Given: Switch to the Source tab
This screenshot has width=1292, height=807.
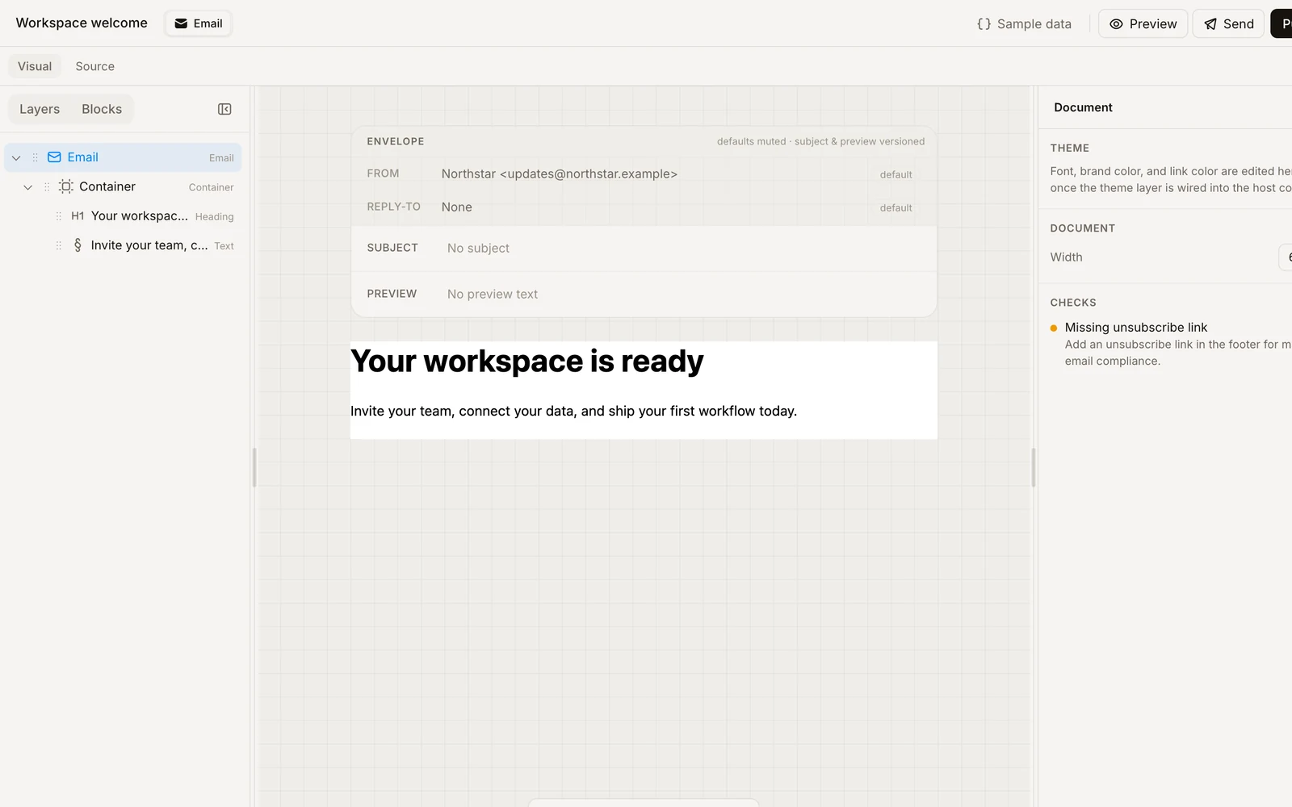Looking at the screenshot, I should 95,66.
